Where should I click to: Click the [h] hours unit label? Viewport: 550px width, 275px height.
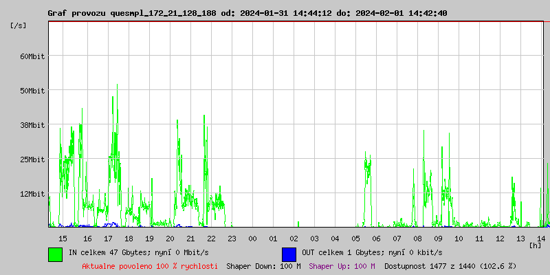(536, 245)
